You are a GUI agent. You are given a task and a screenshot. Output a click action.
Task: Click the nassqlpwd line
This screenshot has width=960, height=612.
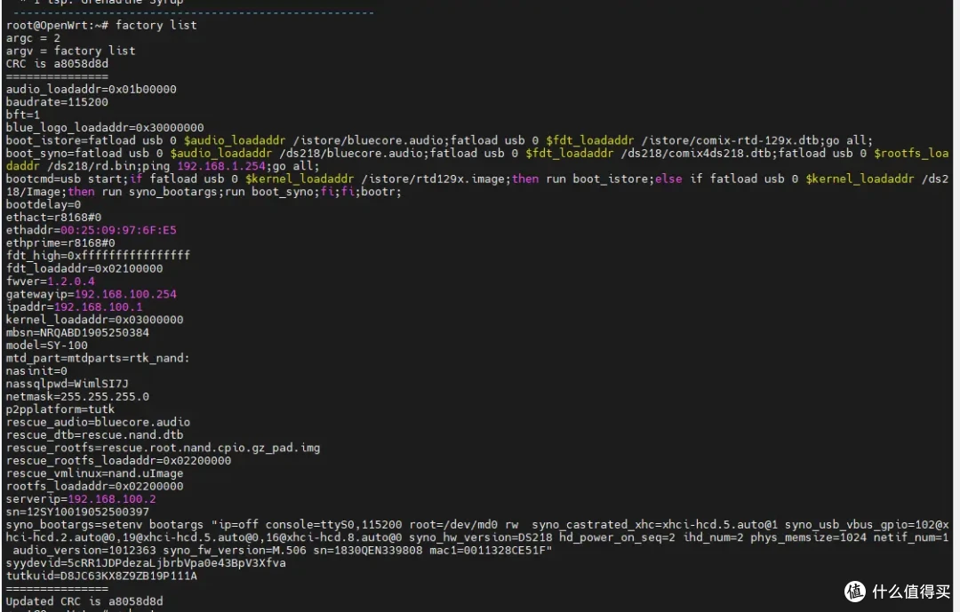tap(68, 384)
